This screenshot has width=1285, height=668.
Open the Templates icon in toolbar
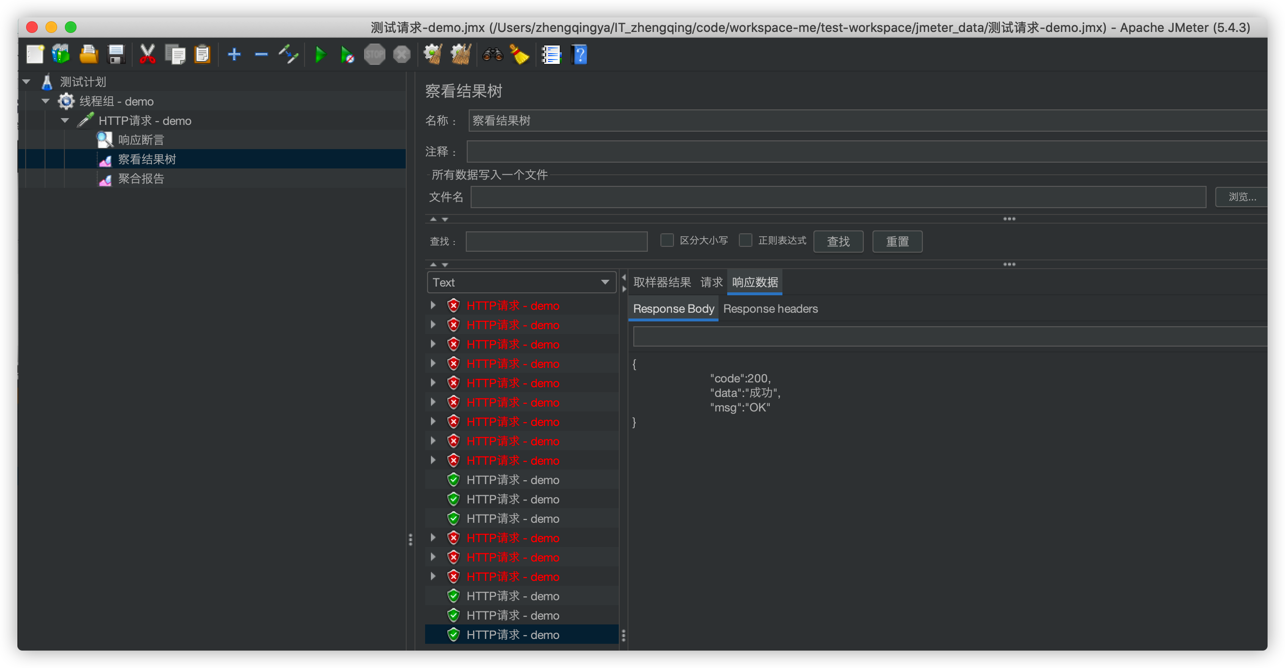[x=61, y=54]
